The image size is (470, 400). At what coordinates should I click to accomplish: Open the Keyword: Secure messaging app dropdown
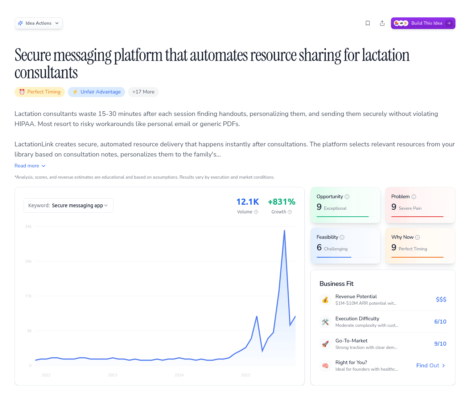68,205
